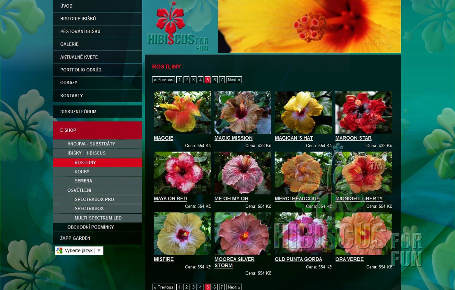
Task: Open the MAROON STAR flower thumbnail
Action: point(364,112)
